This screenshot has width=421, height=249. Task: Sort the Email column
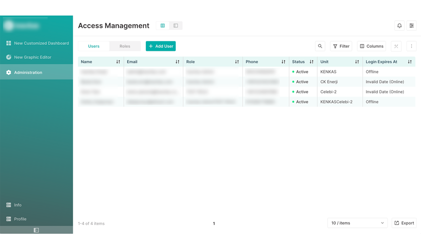click(177, 62)
